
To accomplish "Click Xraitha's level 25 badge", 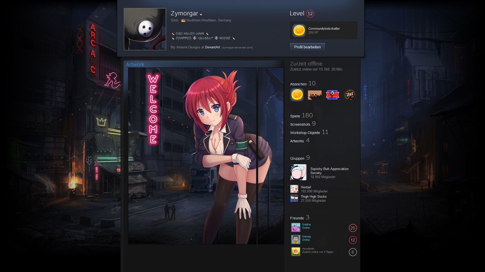I will pyautogui.click(x=353, y=228).
